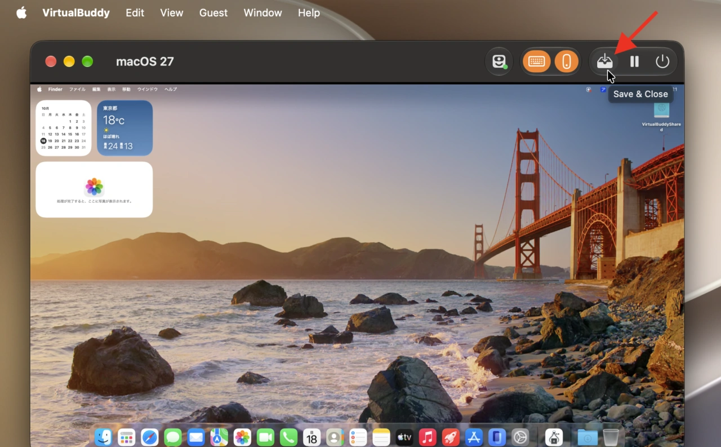Viewport: 721px width, 447px height.
Task: Launch FaceTime from the guest Dock
Action: 265,437
